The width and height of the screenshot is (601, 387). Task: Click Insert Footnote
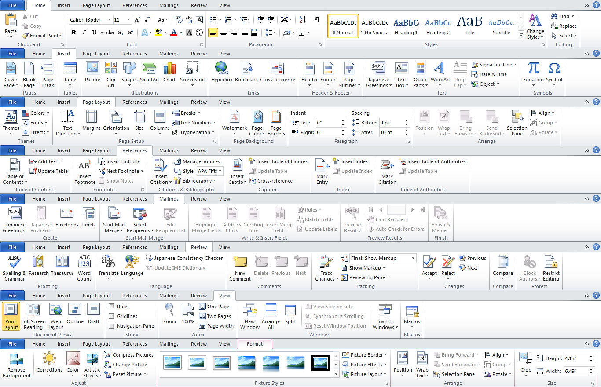pos(84,172)
